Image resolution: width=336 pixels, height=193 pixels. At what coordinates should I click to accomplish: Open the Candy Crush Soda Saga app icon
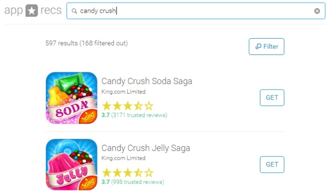coord(71,98)
